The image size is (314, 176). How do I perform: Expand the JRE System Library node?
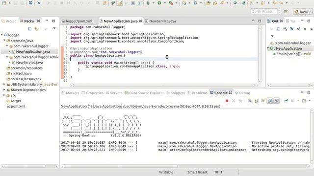(4, 84)
